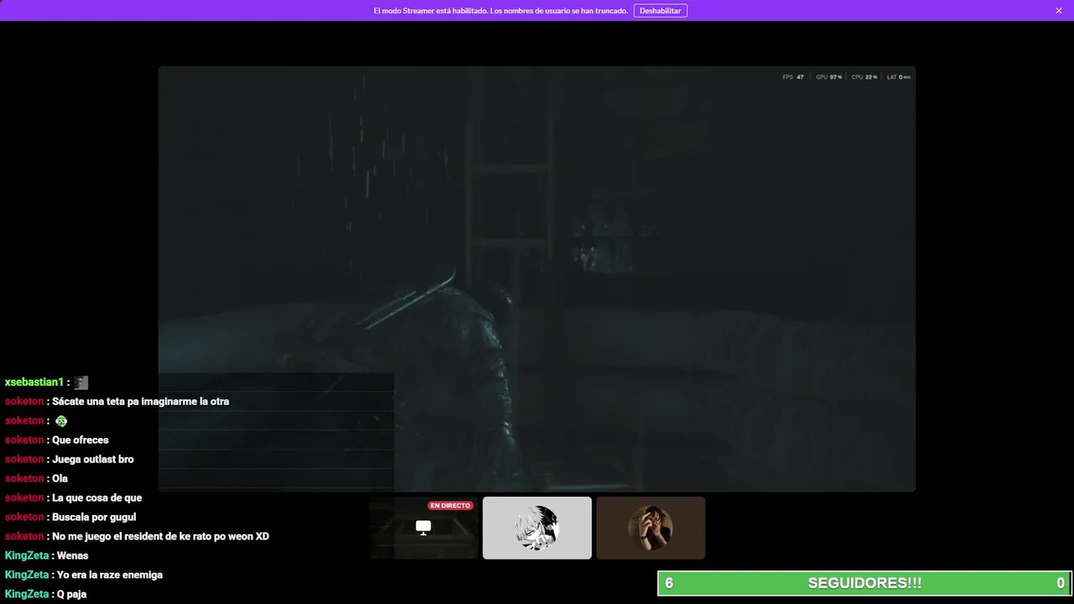Click the '6' count on the followers bar
Image resolution: width=1074 pixels, height=604 pixels.
(669, 583)
